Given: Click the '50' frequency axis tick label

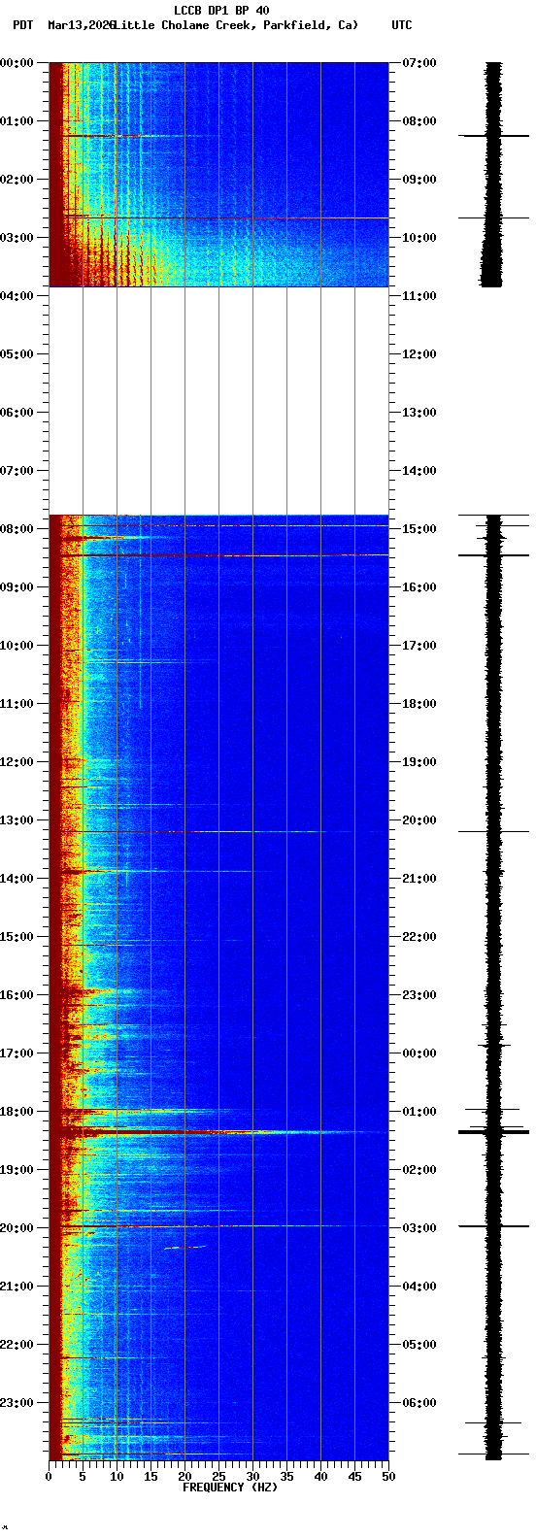Looking at the screenshot, I should (x=388, y=1477).
